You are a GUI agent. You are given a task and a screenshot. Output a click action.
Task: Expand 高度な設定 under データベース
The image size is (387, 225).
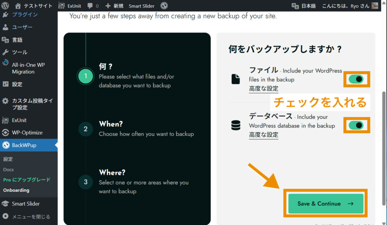[263, 135]
